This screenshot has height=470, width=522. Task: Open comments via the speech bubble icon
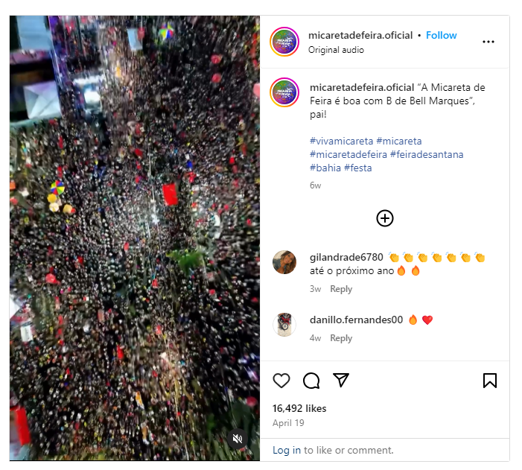tap(311, 381)
